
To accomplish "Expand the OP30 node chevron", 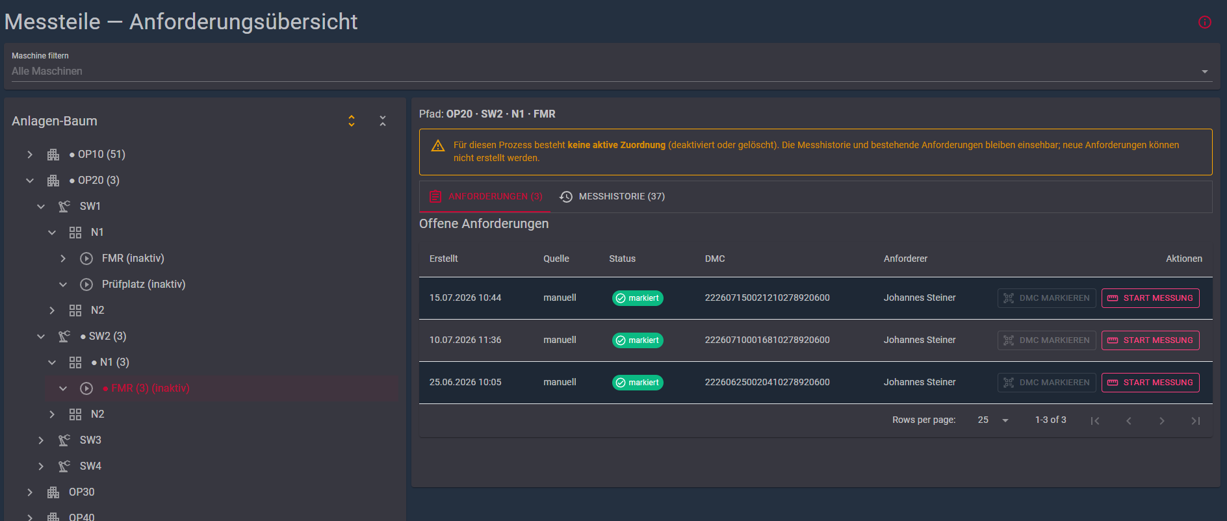I will click(x=30, y=492).
